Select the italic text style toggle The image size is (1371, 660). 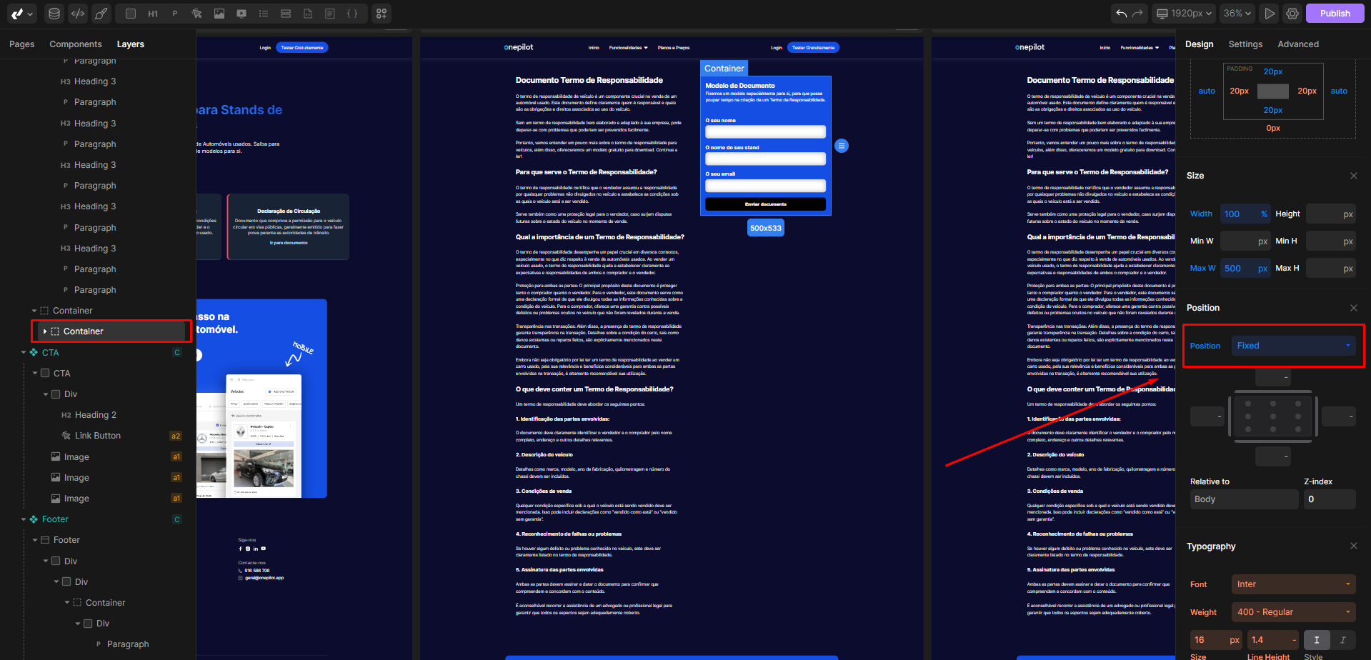click(1342, 640)
